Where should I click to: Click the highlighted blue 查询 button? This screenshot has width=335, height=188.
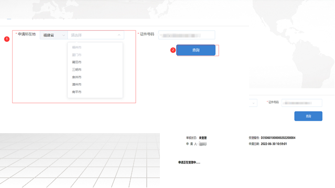click(196, 50)
